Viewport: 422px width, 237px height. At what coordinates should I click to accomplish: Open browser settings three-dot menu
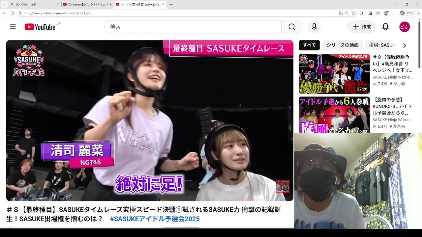(x=394, y=13)
